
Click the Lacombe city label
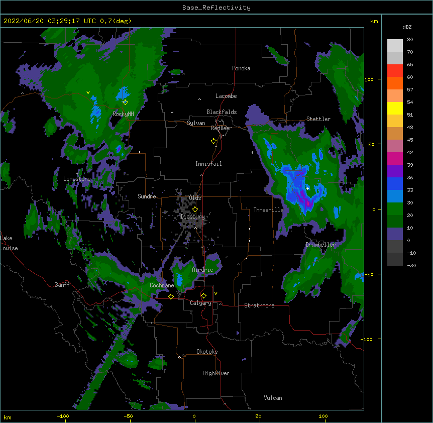[x=226, y=96]
